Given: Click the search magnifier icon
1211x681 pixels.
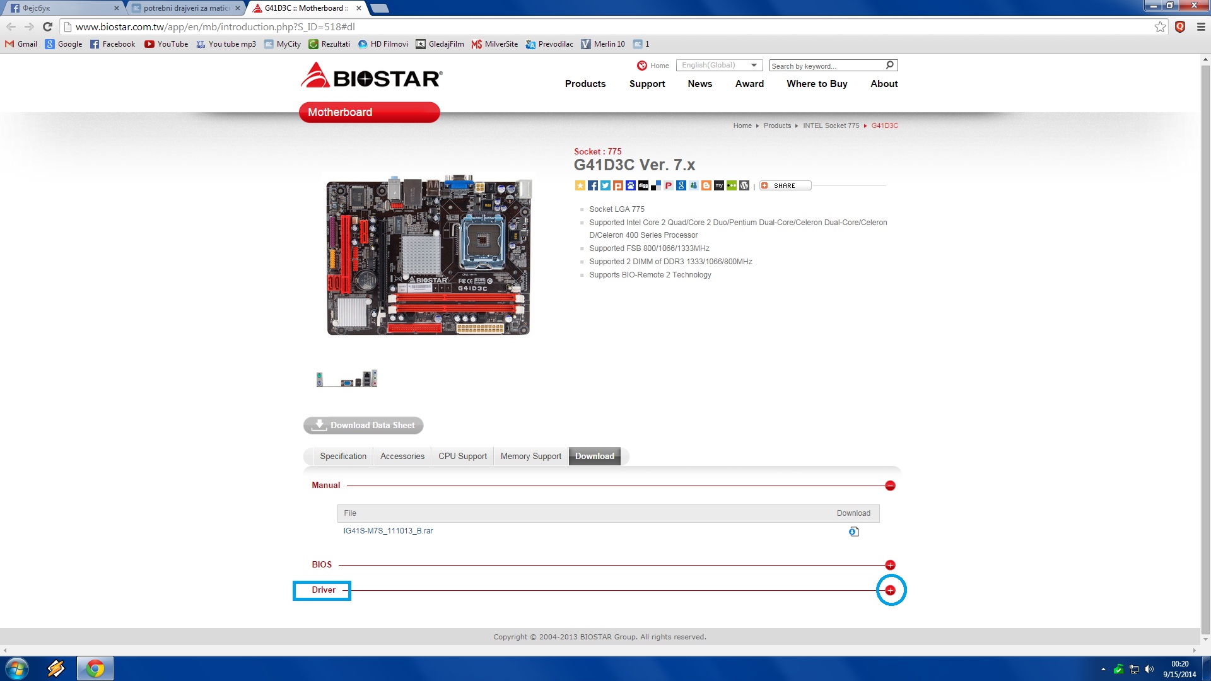Looking at the screenshot, I should [890, 65].
